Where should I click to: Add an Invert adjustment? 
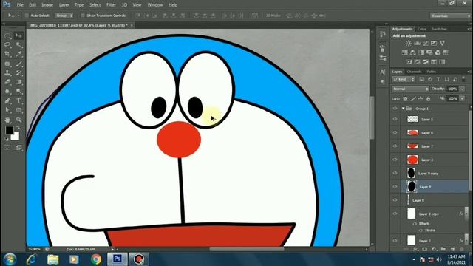pyautogui.click(x=409, y=62)
